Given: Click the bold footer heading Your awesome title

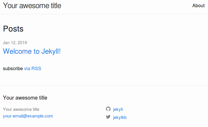Looking at the screenshot, I should tap(25, 98).
